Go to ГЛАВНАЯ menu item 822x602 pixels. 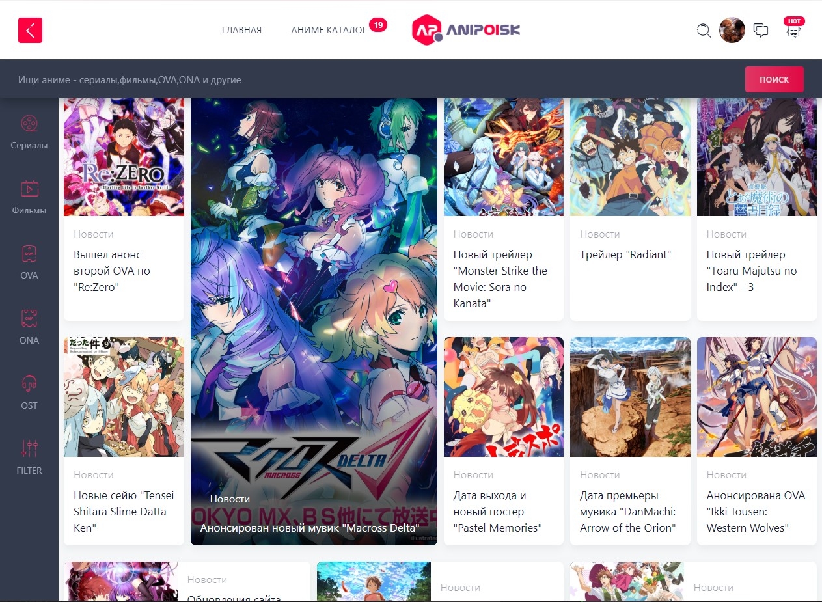(241, 30)
